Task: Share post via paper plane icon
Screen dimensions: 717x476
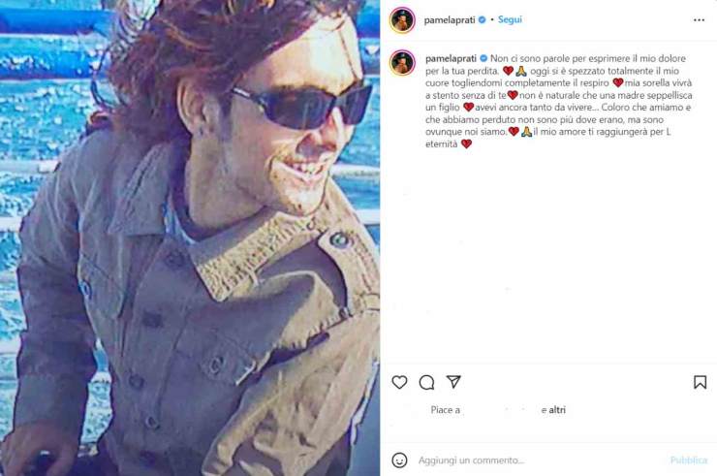Action: point(453,382)
